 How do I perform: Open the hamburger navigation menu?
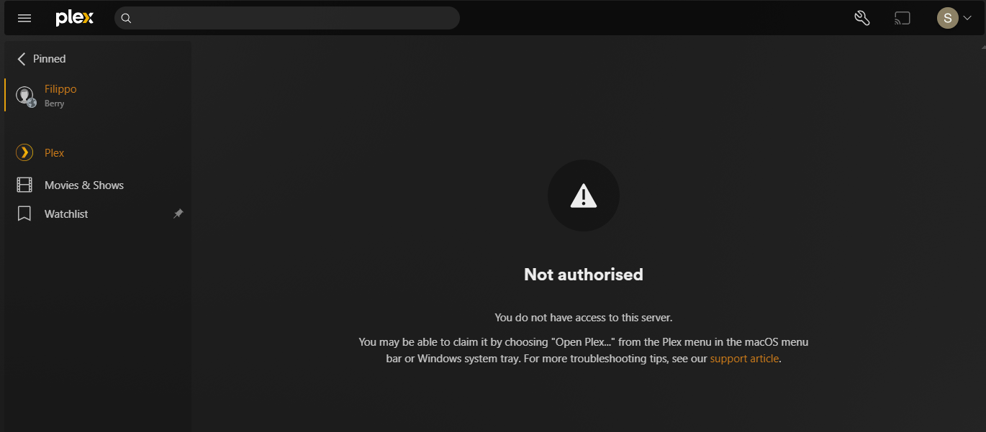click(x=24, y=18)
